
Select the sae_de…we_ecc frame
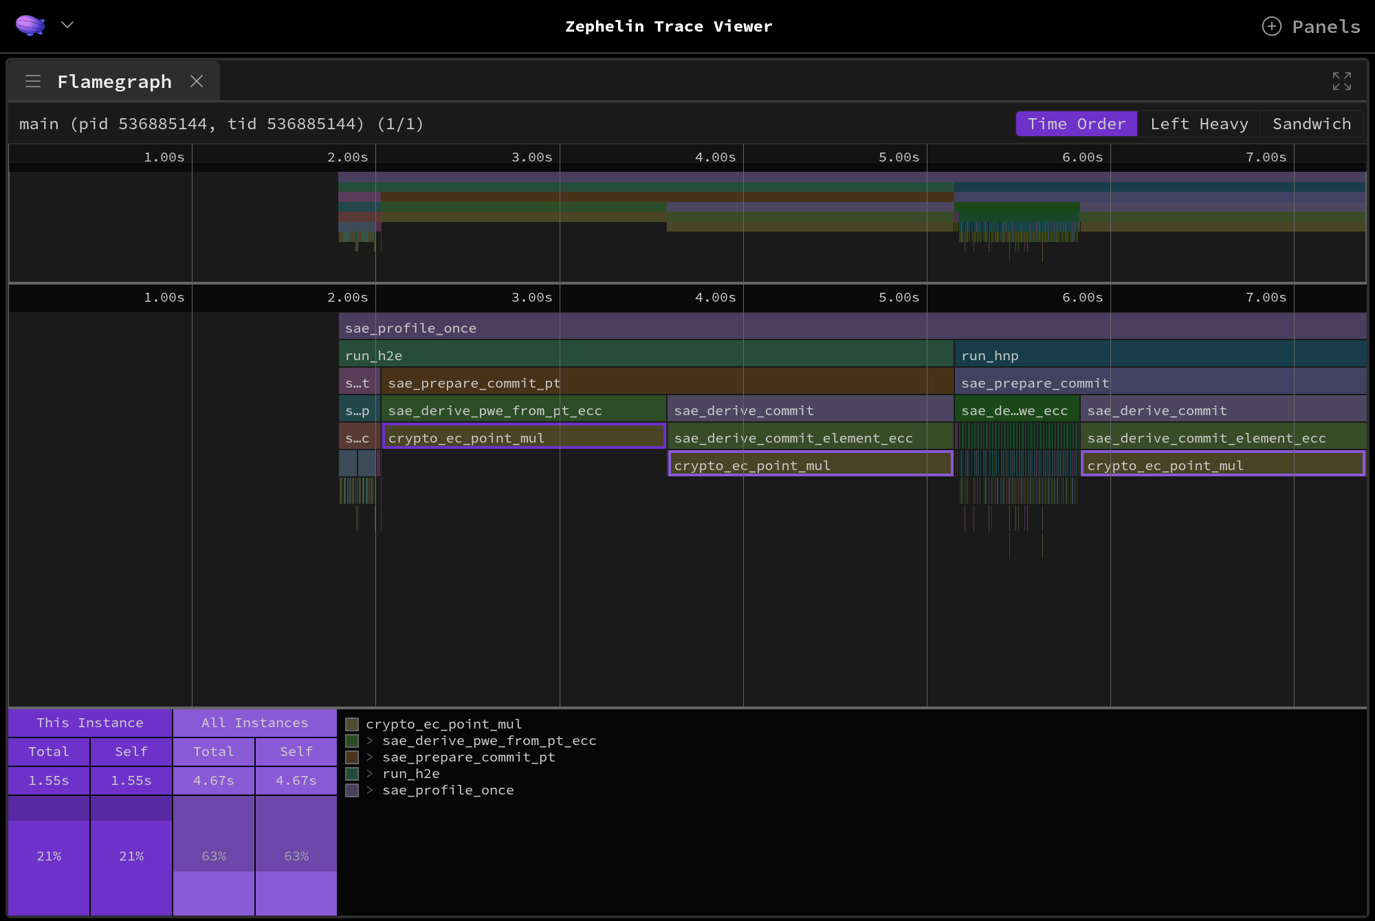coord(1017,410)
